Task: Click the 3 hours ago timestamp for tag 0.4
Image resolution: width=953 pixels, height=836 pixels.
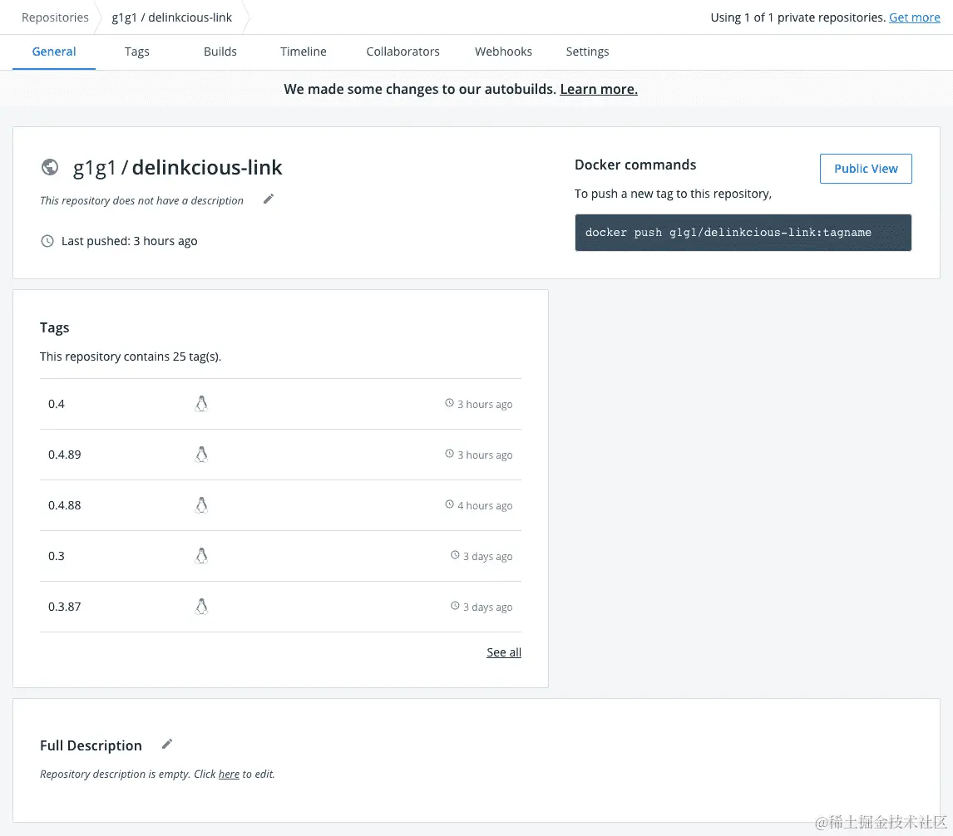Action: pyautogui.click(x=485, y=404)
